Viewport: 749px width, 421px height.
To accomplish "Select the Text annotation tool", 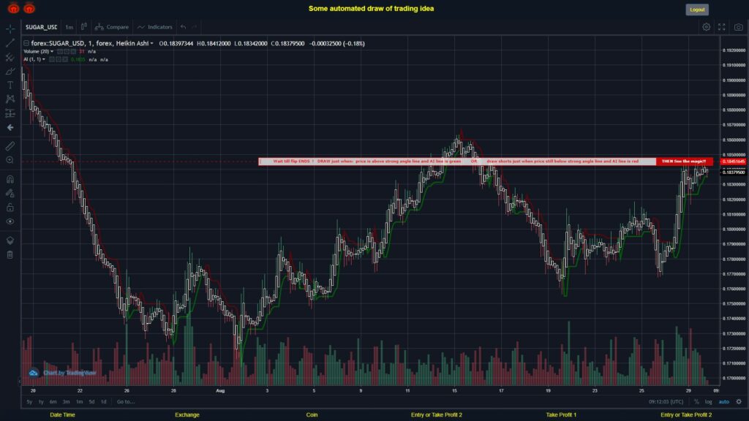I will 10,85.
